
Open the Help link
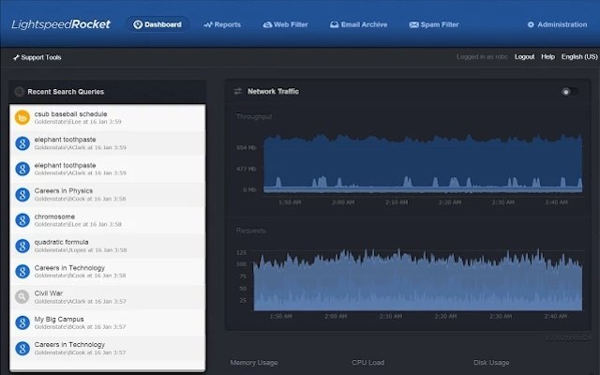pos(547,56)
